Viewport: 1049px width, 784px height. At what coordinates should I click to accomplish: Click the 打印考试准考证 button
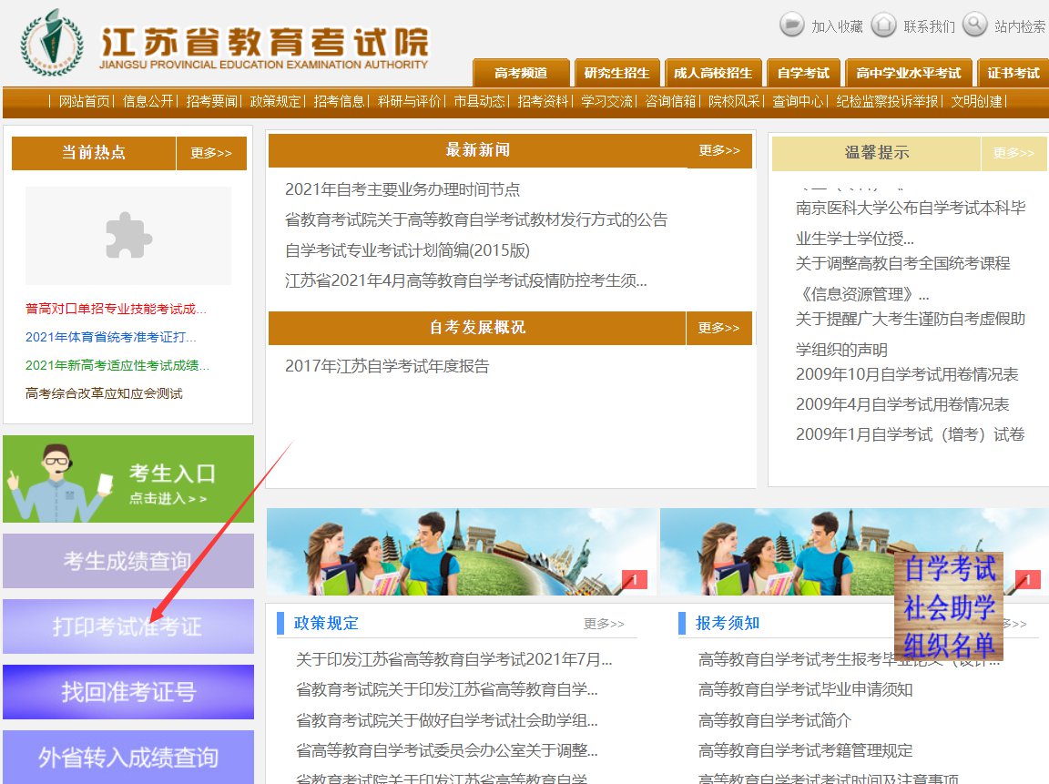click(128, 626)
